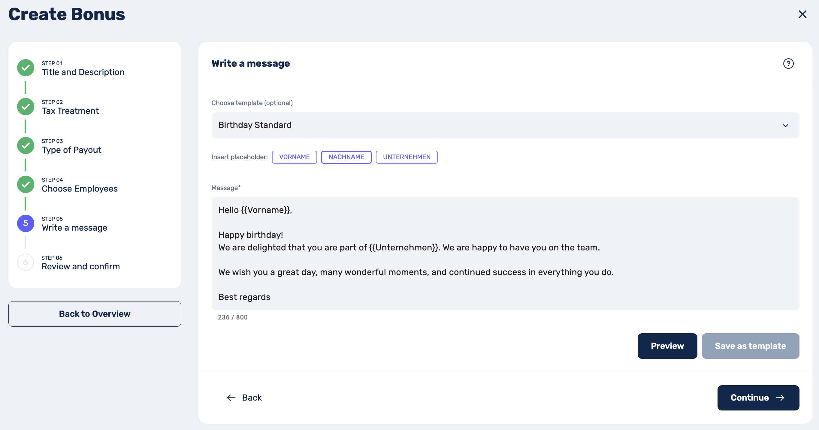Click Save as template
The image size is (819, 430).
click(x=750, y=346)
